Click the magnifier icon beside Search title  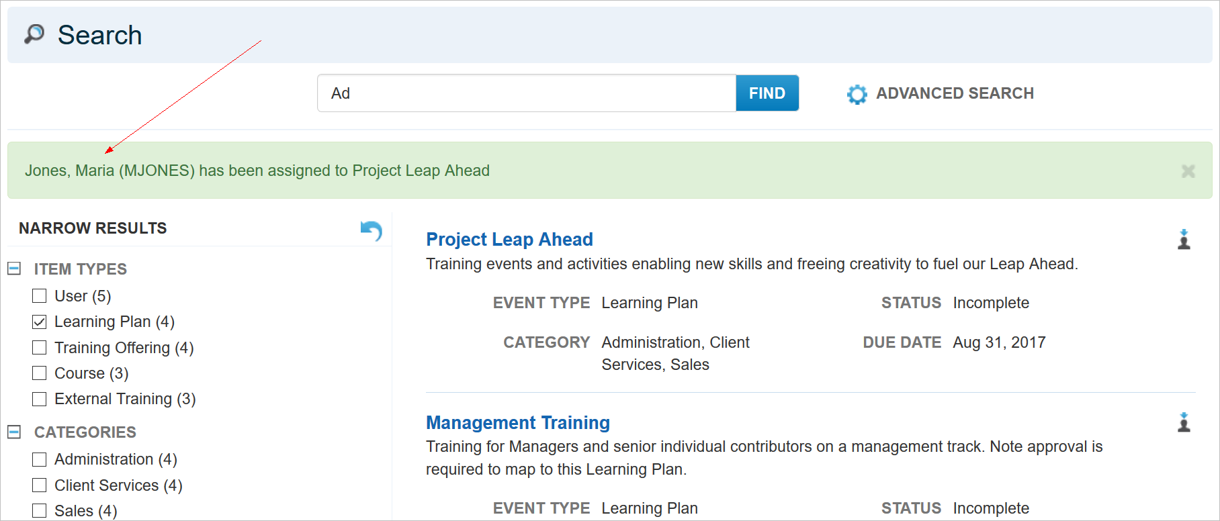pos(34,34)
